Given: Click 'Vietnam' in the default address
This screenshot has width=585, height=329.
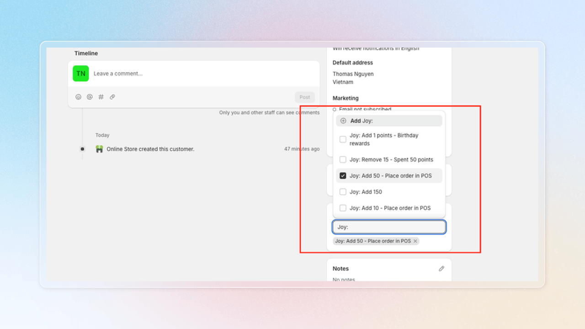Looking at the screenshot, I should (x=343, y=82).
